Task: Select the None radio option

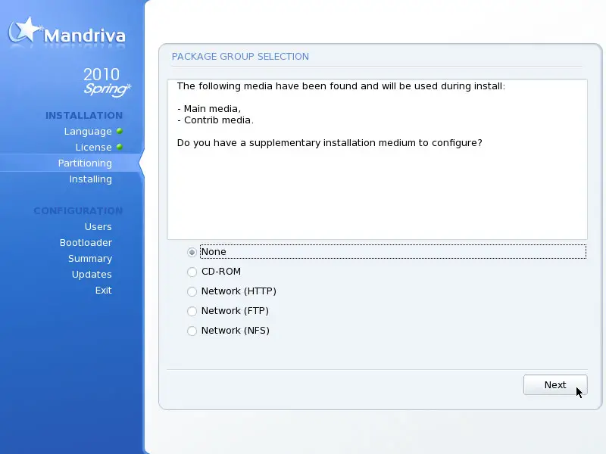Action: (192, 252)
